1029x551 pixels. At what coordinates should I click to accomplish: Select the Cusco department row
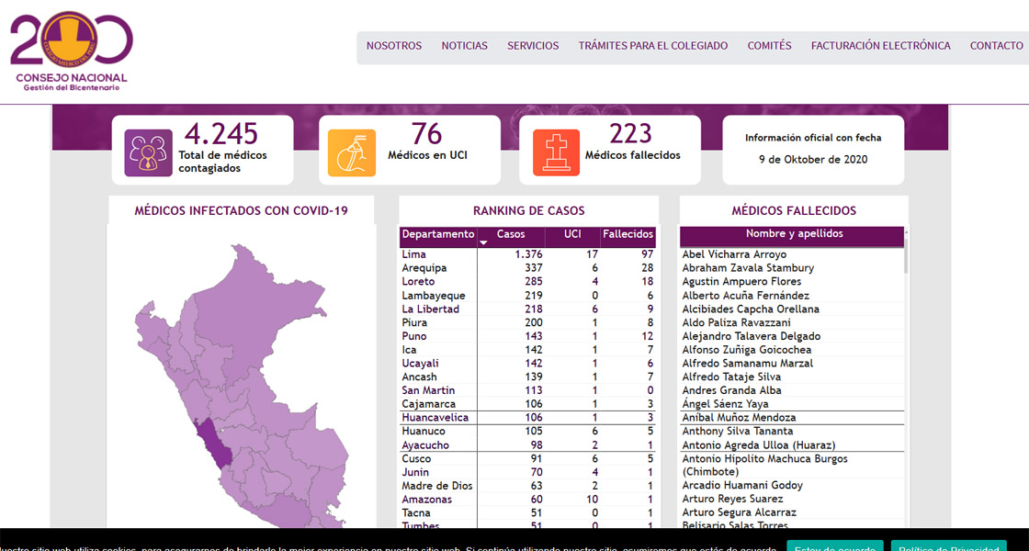point(527,458)
